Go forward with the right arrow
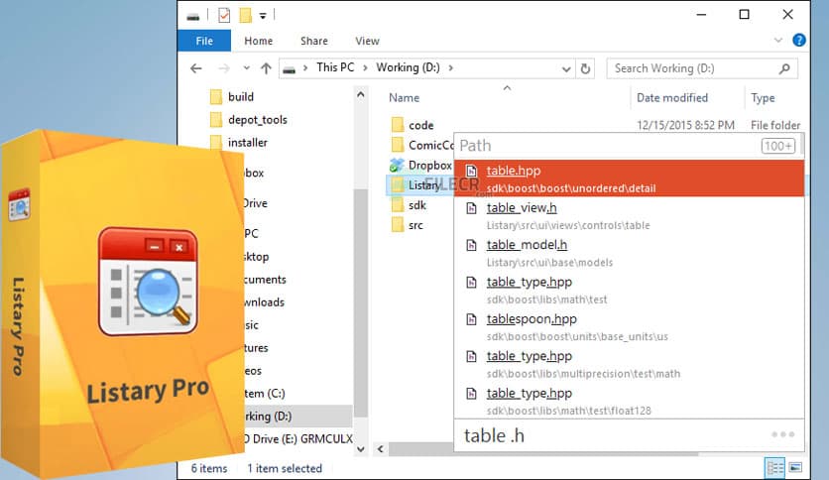829x480 pixels. (x=224, y=68)
